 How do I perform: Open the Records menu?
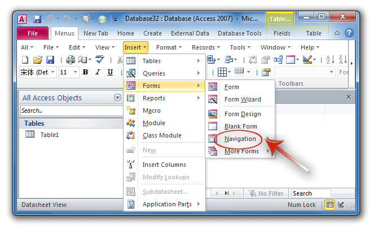(x=206, y=47)
